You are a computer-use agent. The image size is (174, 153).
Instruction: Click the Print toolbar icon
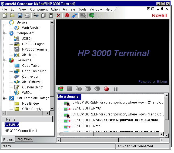(27, 15)
